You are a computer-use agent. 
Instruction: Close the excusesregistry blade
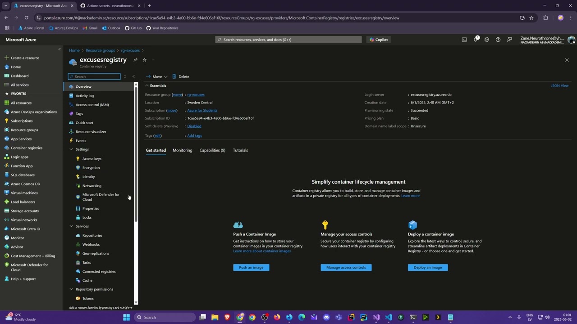pyautogui.click(x=567, y=60)
